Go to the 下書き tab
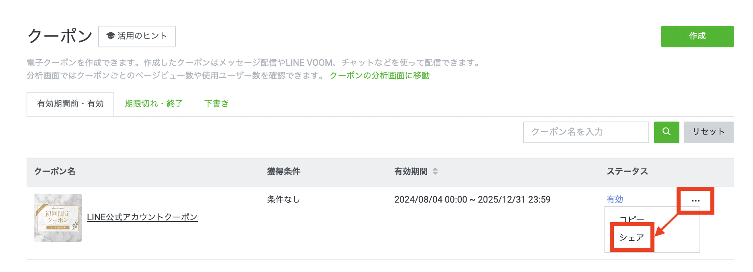The height and width of the screenshot is (272, 753). click(x=216, y=104)
